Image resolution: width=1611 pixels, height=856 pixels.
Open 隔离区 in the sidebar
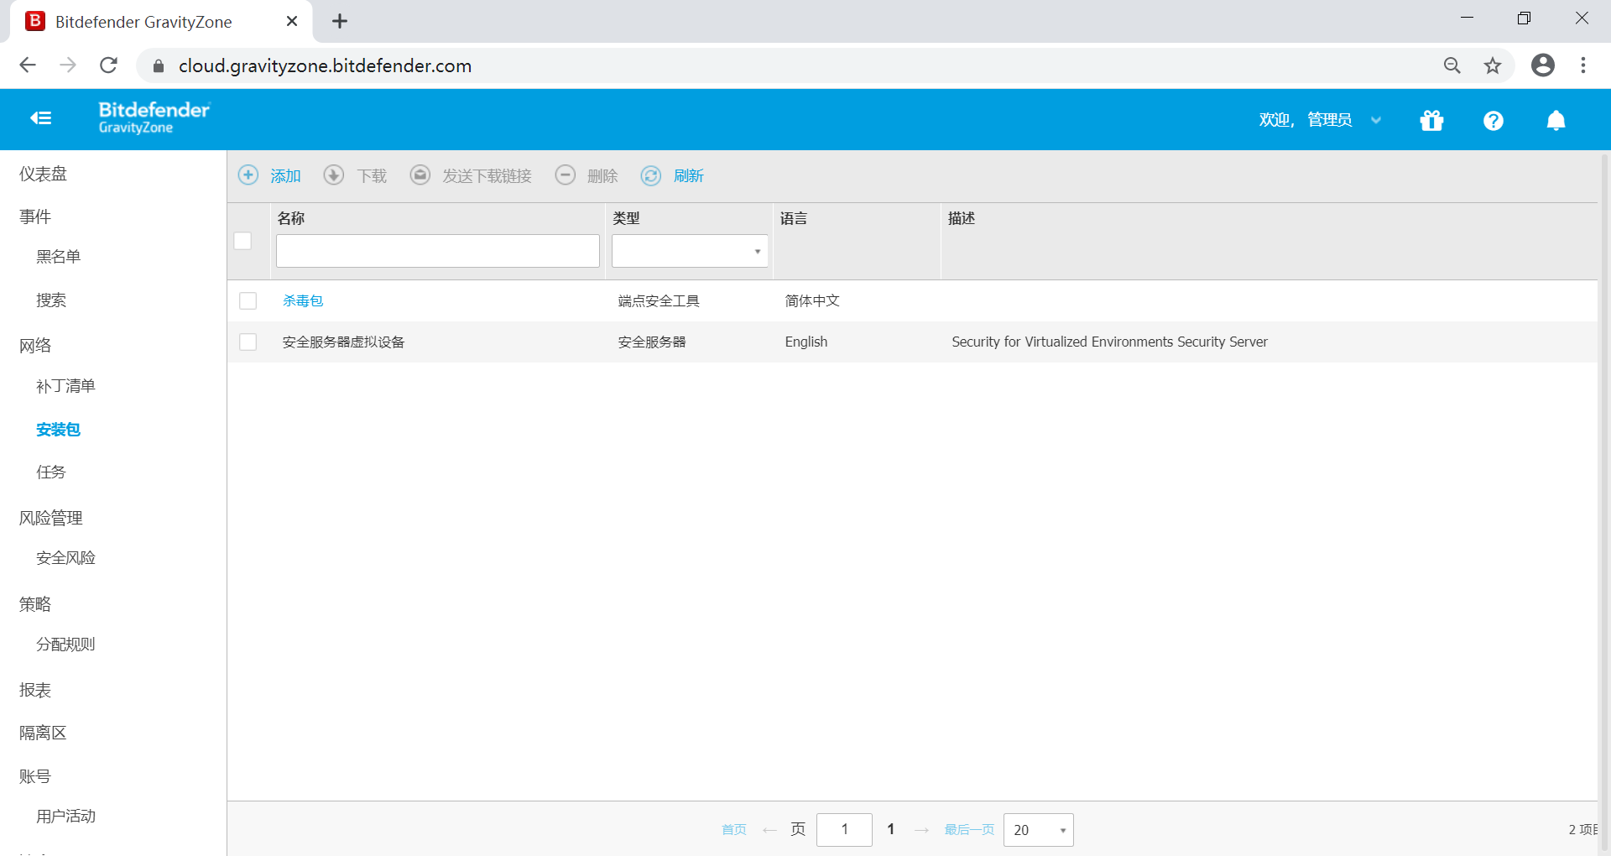(43, 733)
